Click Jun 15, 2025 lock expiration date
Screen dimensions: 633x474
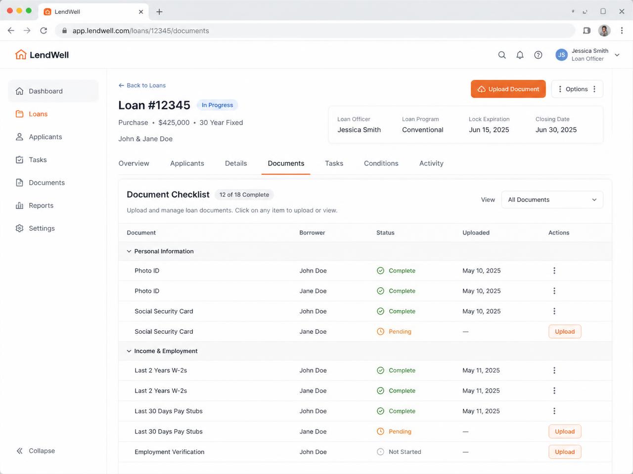pos(489,130)
